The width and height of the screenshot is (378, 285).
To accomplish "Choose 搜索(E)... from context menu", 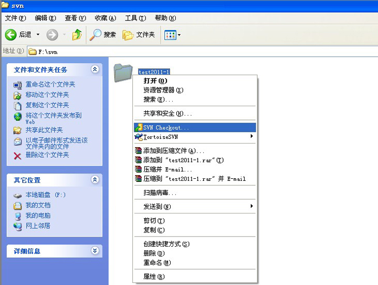I will tap(195, 99).
